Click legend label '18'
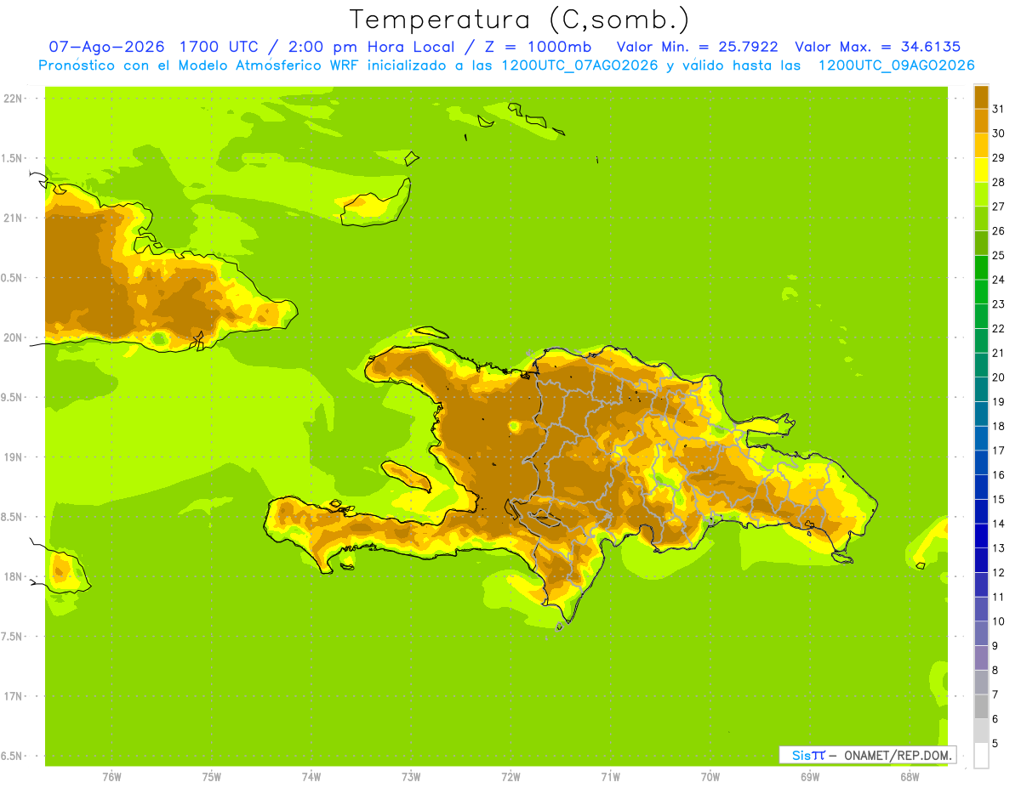1021x788 pixels. [998, 426]
